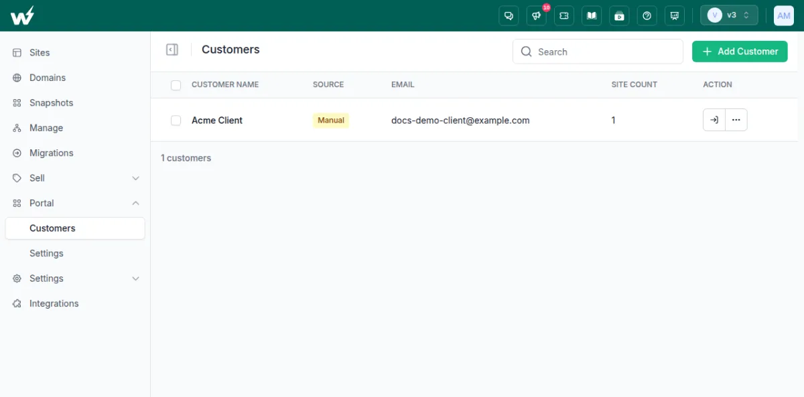Click the Settings gear icon in sidebar
The height and width of the screenshot is (397, 804).
click(17, 279)
